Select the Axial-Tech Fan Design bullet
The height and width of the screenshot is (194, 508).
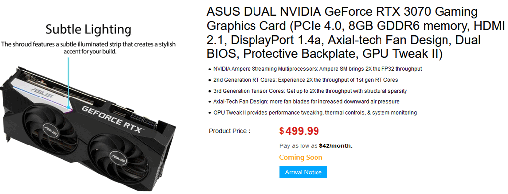pos(306,101)
